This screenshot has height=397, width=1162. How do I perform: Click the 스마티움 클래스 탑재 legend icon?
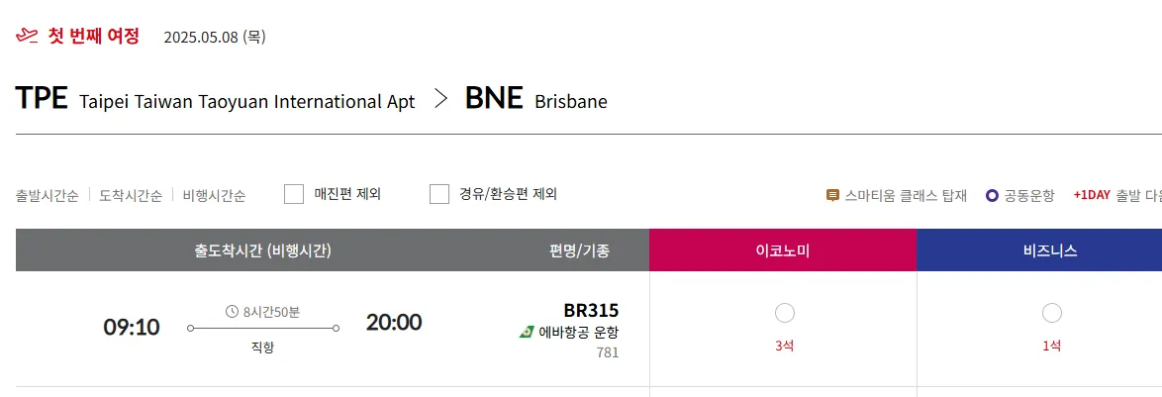click(x=832, y=195)
